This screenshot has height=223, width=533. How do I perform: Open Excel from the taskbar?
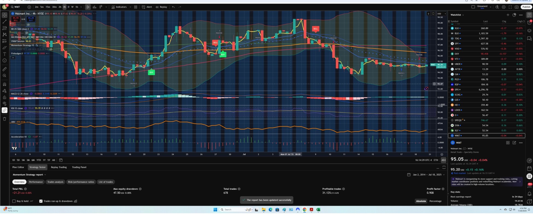(x=318, y=210)
